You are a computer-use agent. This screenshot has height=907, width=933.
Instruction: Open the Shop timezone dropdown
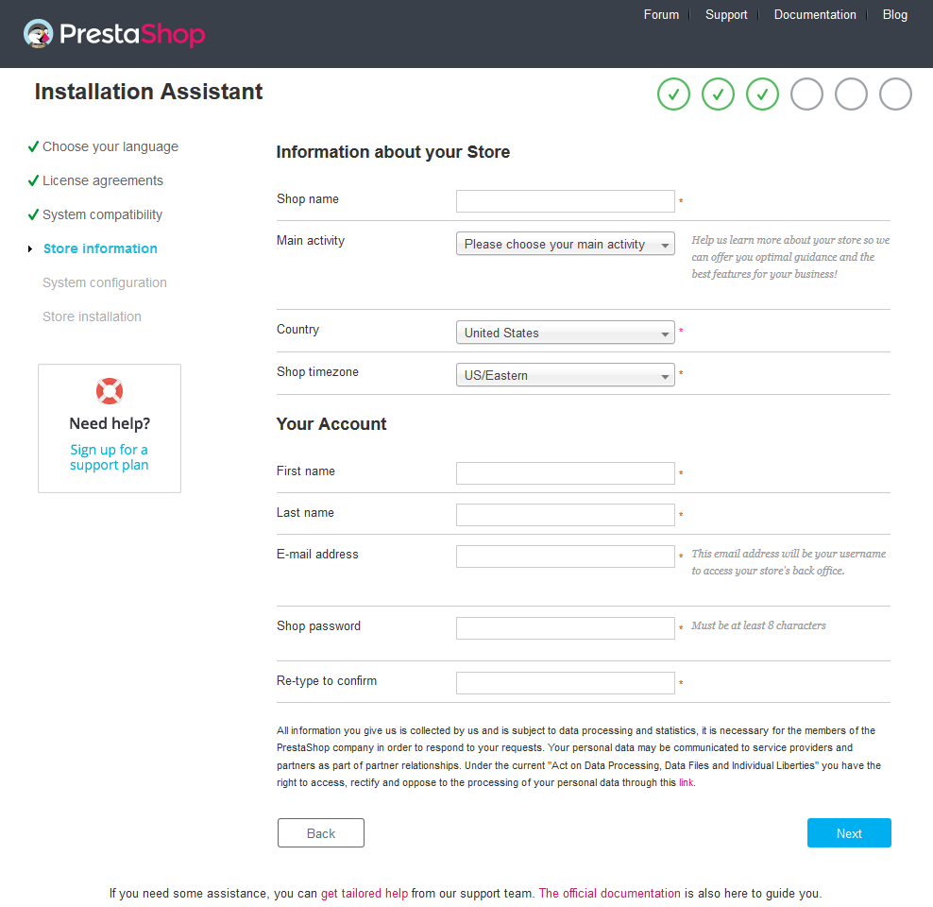point(565,375)
